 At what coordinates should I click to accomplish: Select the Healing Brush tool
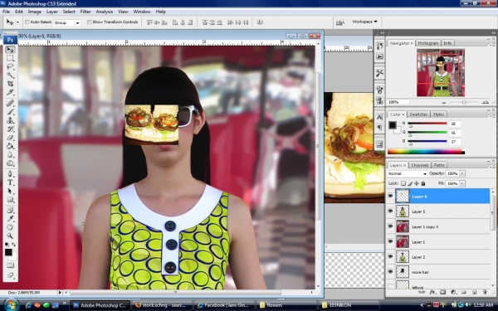(10, 103)
